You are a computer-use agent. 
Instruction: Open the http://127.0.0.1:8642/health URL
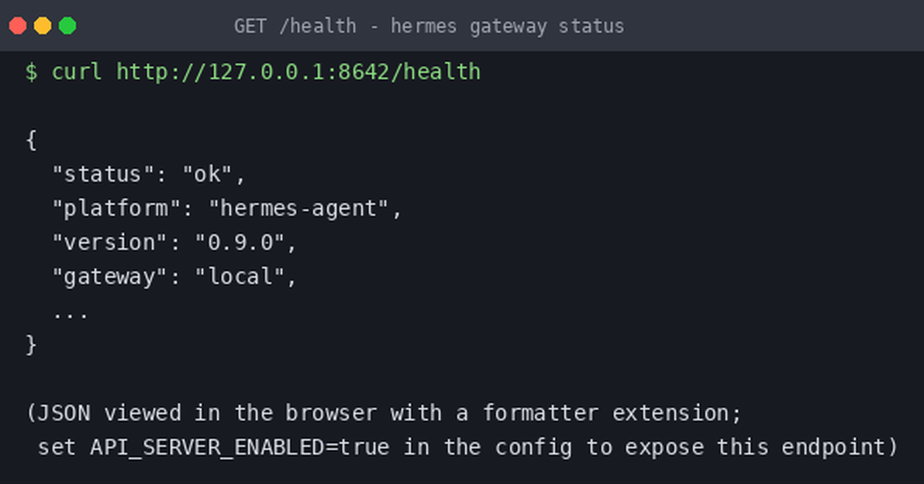point(298,72)
